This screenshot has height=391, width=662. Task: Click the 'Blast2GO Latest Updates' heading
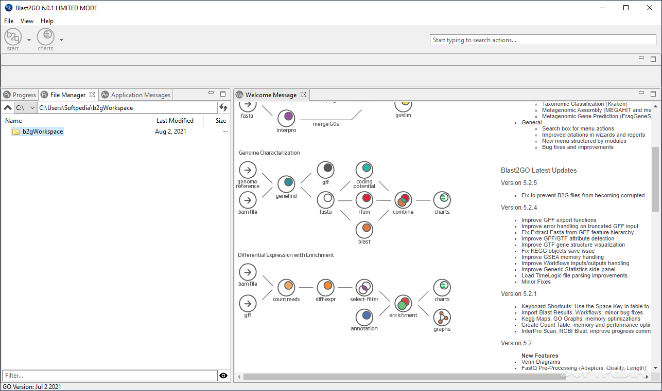point(539,170)
